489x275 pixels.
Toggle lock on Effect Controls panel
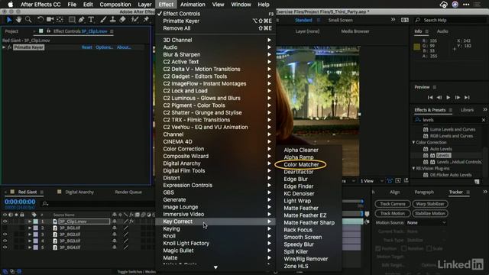pyautogui.click(x=48, y=31)
